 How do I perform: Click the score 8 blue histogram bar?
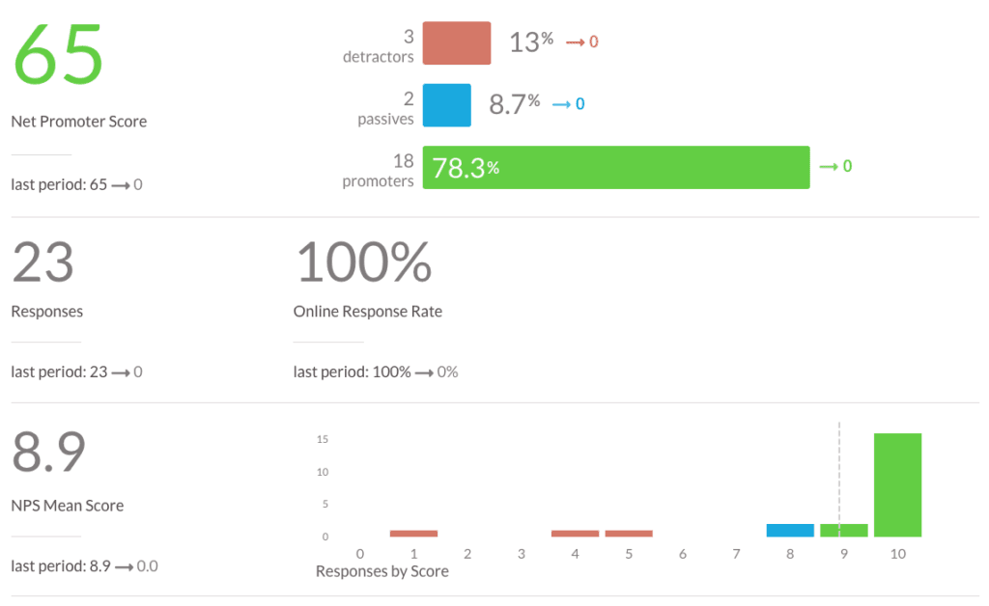(x=790, y=530)
